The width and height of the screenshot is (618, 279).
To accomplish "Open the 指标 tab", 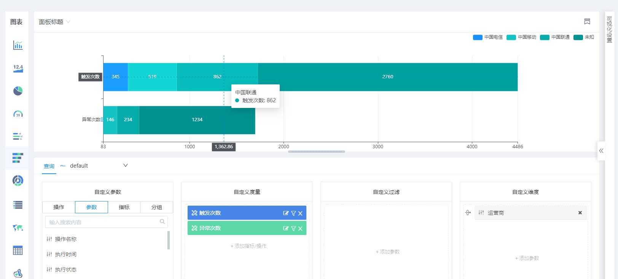I will [124, 207].
